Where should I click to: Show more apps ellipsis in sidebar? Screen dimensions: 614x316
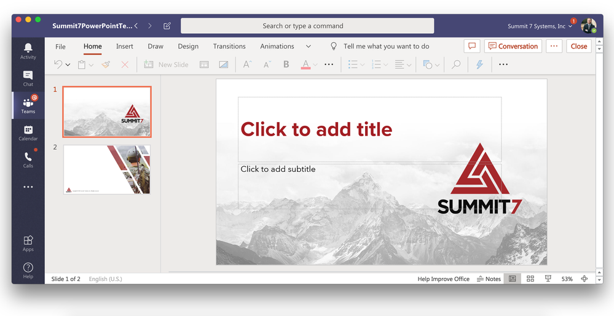[x=28, y=187]
